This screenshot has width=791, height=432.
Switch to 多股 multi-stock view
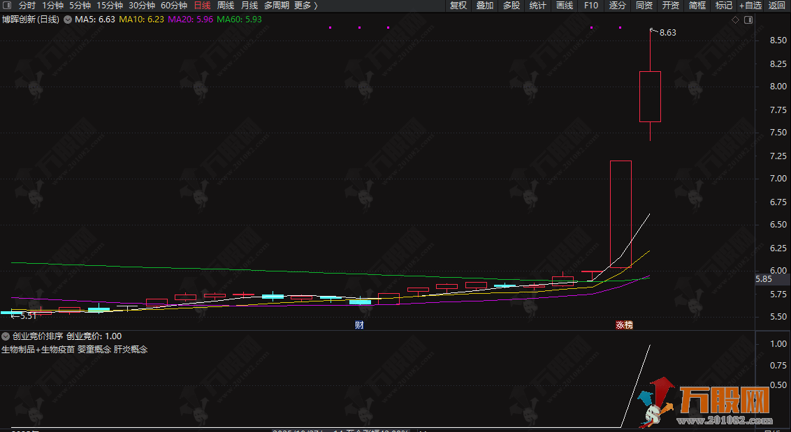click(513, 5)
